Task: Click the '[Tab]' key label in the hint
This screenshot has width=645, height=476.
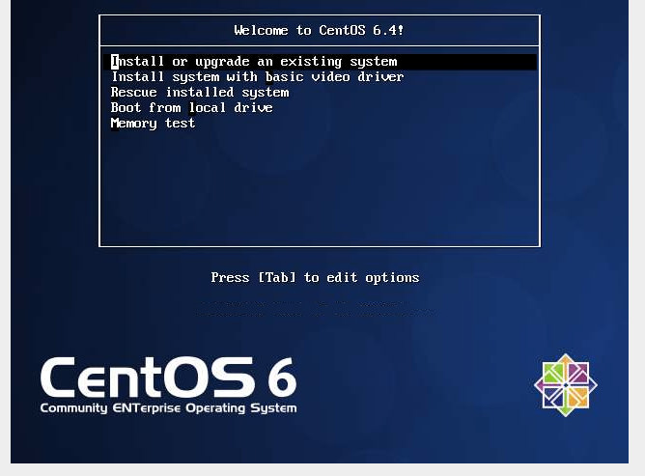Action: click(x=276, y=278)
